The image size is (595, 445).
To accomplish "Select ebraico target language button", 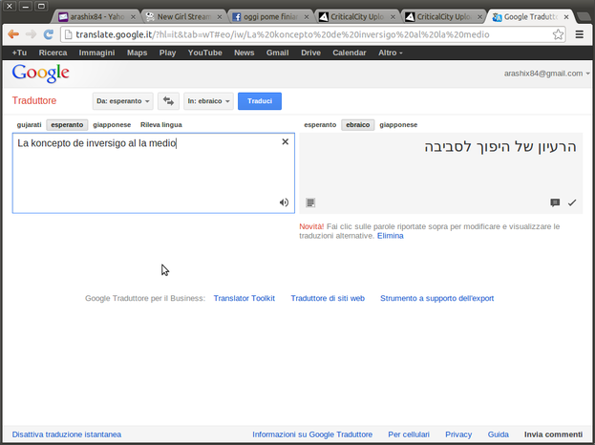I will (x=358, y=125).
